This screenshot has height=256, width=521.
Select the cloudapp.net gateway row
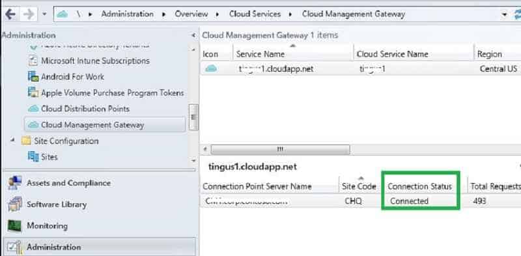click(361, 69)
